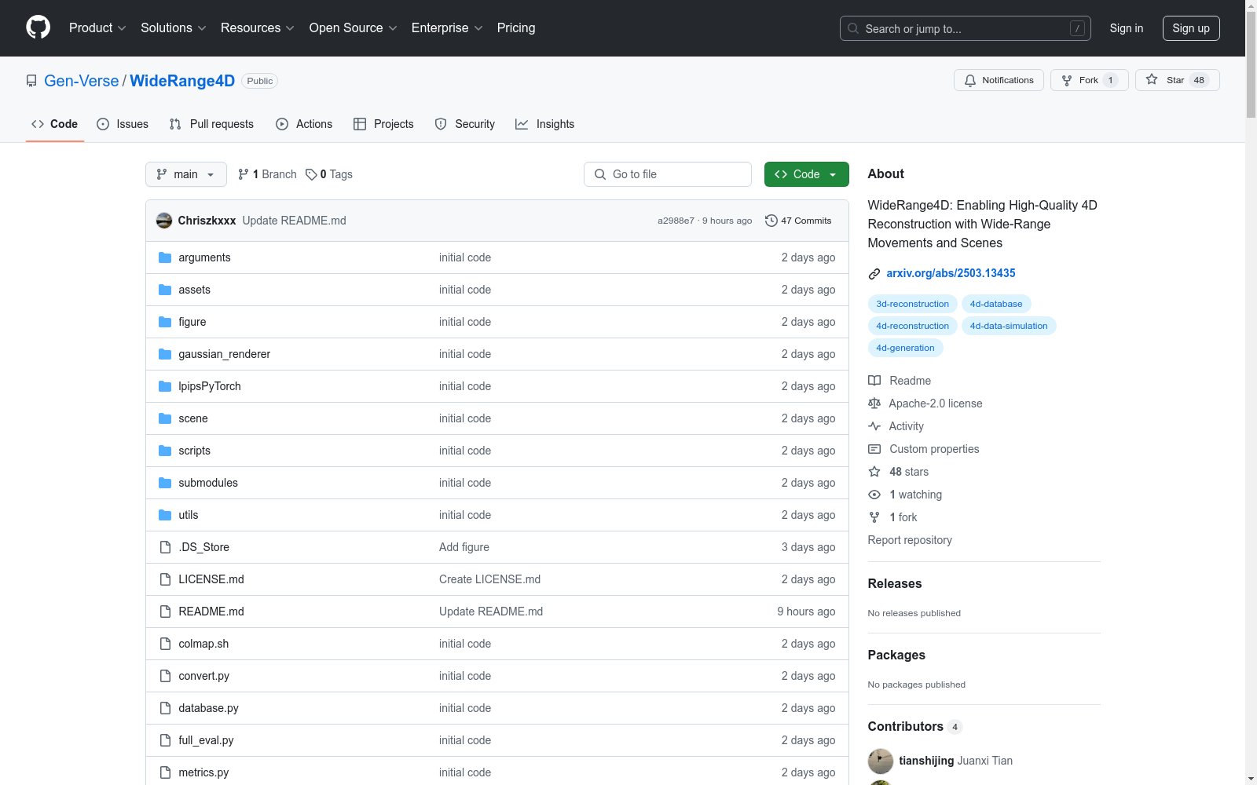Viewport: 1257px width, 785px height.
Task: Expand the Resources dropdown menu
Action: click(x=258, y=27)
